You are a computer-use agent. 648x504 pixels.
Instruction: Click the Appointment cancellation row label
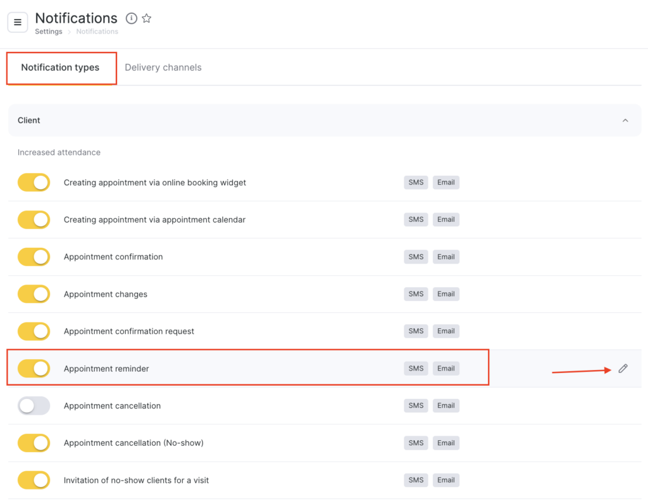click(112, 406)
